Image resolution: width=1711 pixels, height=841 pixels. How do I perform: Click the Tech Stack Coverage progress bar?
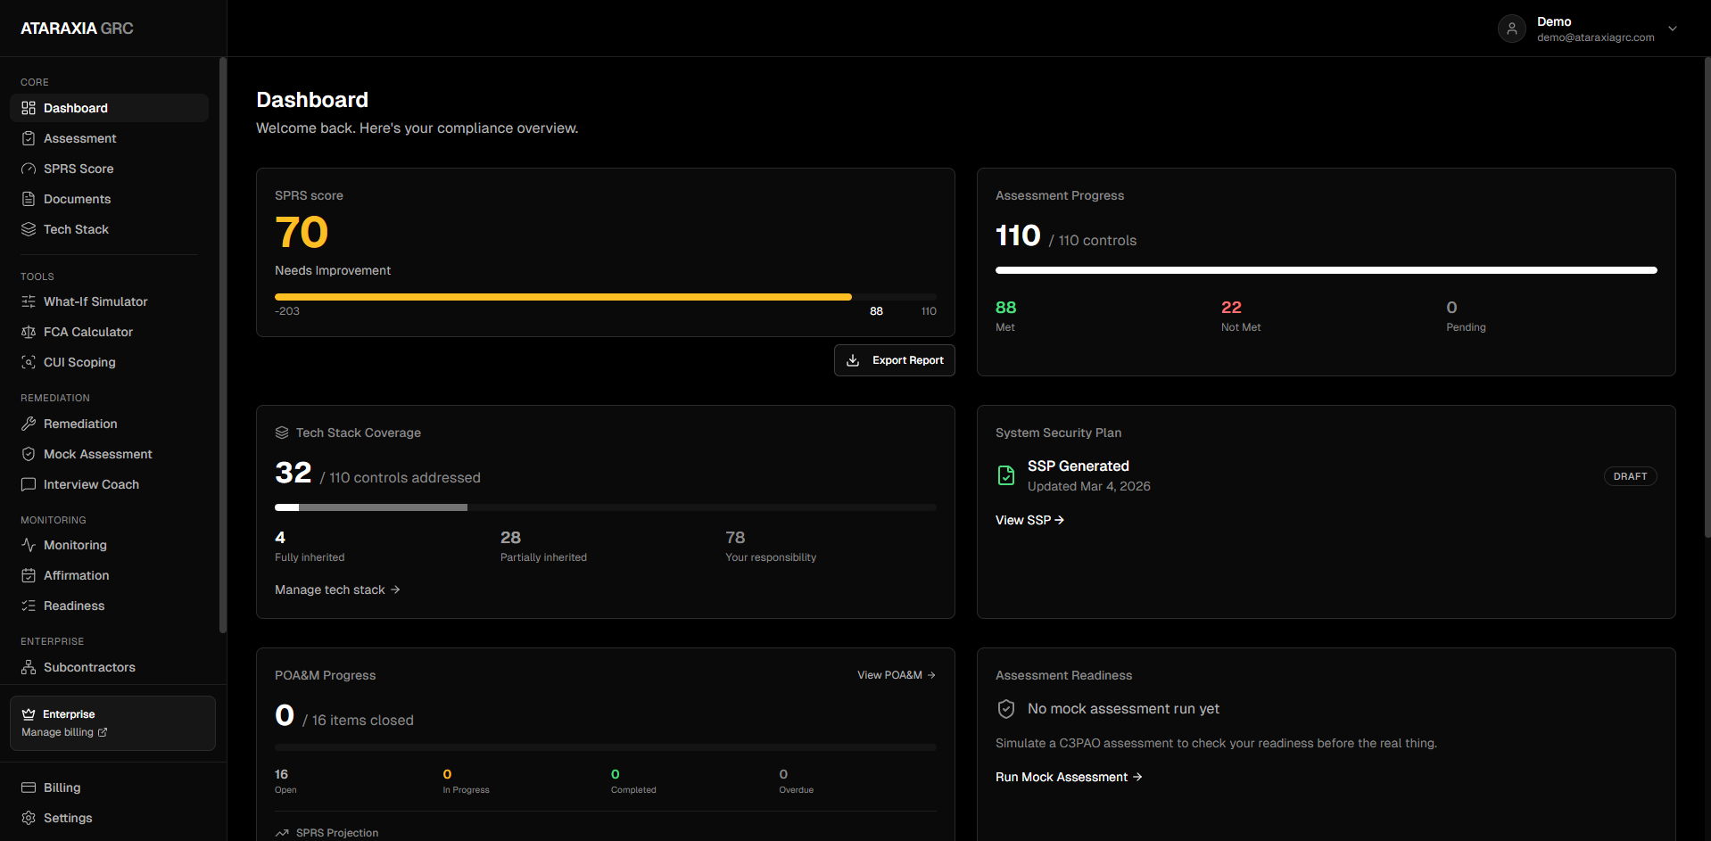[606, 507]
